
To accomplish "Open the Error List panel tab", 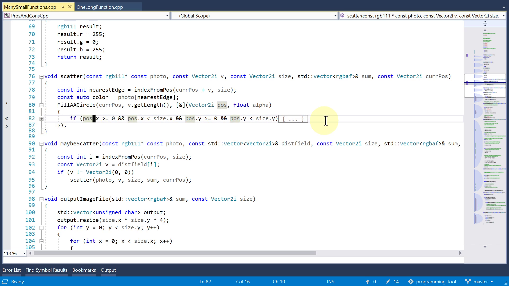I will (11, 270).
